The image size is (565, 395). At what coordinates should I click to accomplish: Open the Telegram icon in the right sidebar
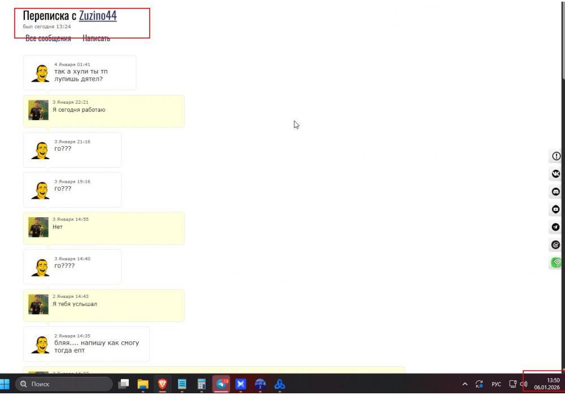(556, 227)
